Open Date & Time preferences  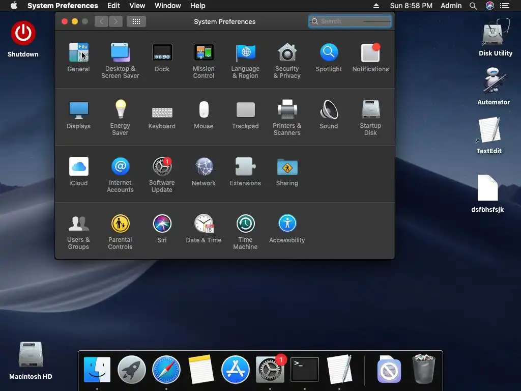click(204, 229)
